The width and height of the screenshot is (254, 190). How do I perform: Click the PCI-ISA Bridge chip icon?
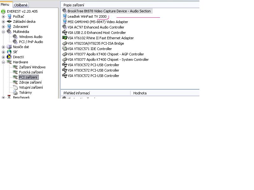tap(65, 43)
